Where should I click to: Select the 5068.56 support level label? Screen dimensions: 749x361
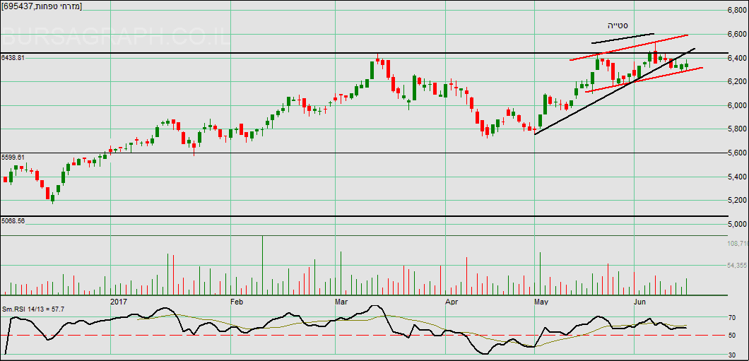[13, 220]
